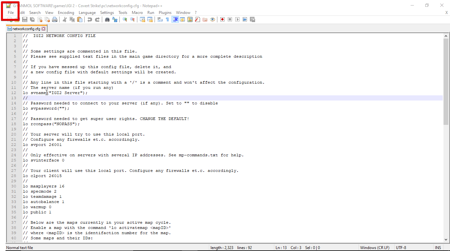Click the Replace toolbar icon

click(115, 19)
